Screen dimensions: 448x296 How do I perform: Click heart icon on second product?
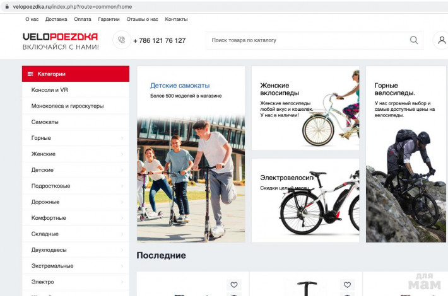coord(348,285)
